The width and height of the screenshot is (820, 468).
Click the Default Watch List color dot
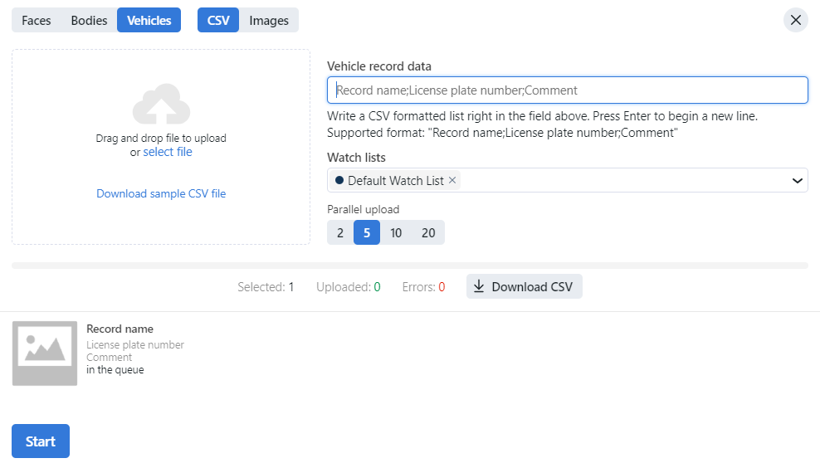(x=339, y=180)
